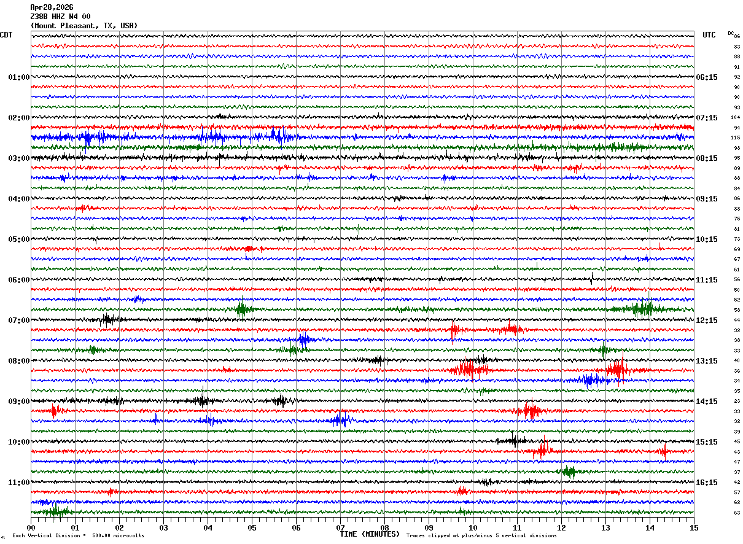Click the Apr28,2026 date header
Viewport: 743px width, 544px height.
tap(52, 7)
